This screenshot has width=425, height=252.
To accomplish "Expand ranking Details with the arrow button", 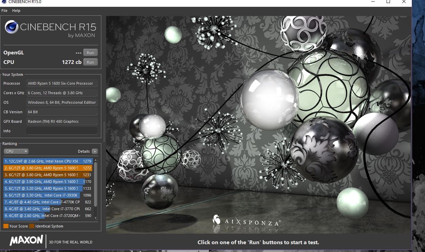I will [95, 151].
